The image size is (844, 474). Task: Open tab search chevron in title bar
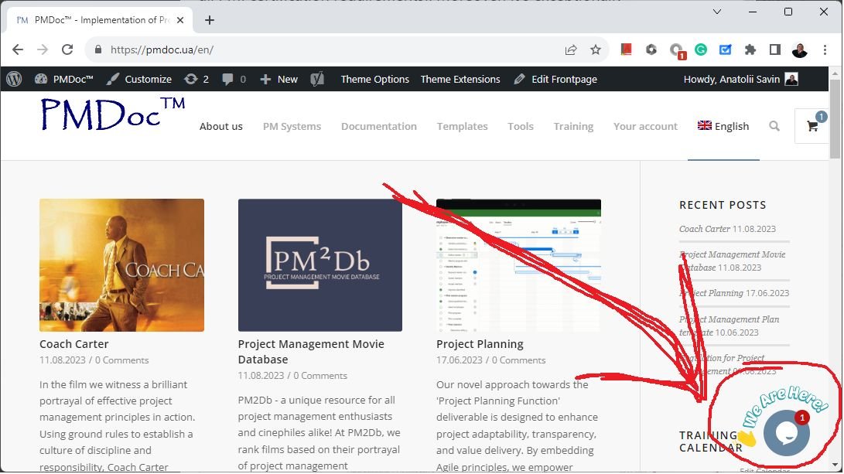click(x=717, y=12)
